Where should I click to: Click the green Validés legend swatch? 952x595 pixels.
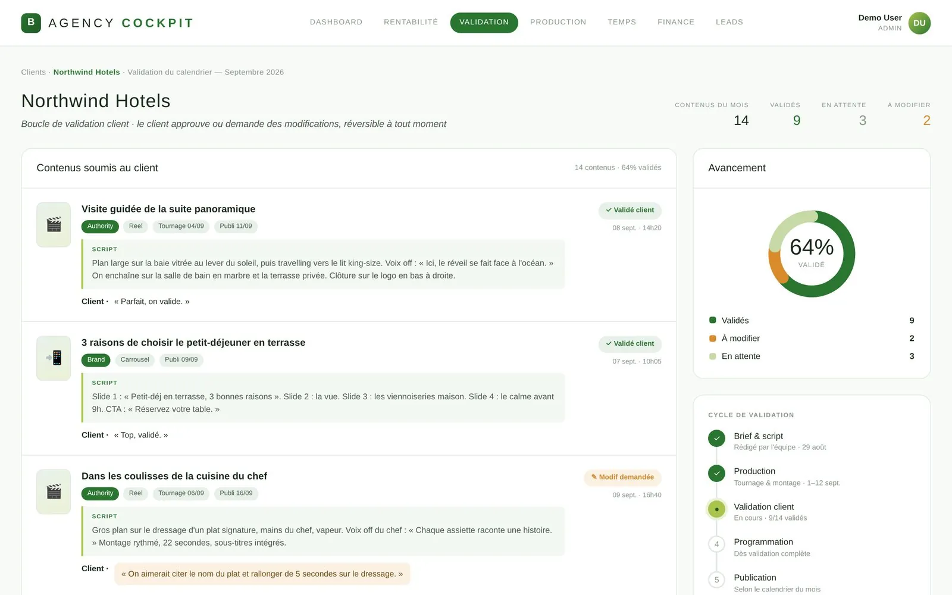pyautogui.click(x=713, y=320)
